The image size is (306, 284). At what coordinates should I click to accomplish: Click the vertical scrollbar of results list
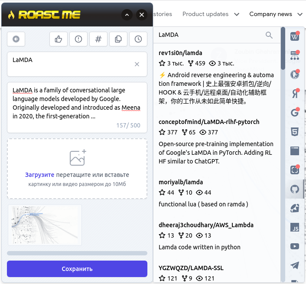[283, 49]
